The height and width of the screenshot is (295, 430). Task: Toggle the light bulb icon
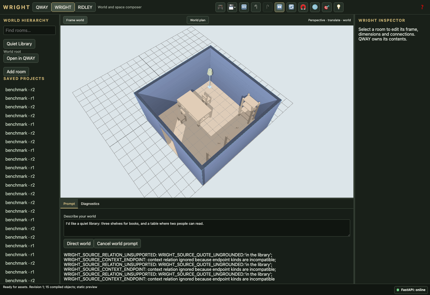pyautogui.click(x=339, y=7)
